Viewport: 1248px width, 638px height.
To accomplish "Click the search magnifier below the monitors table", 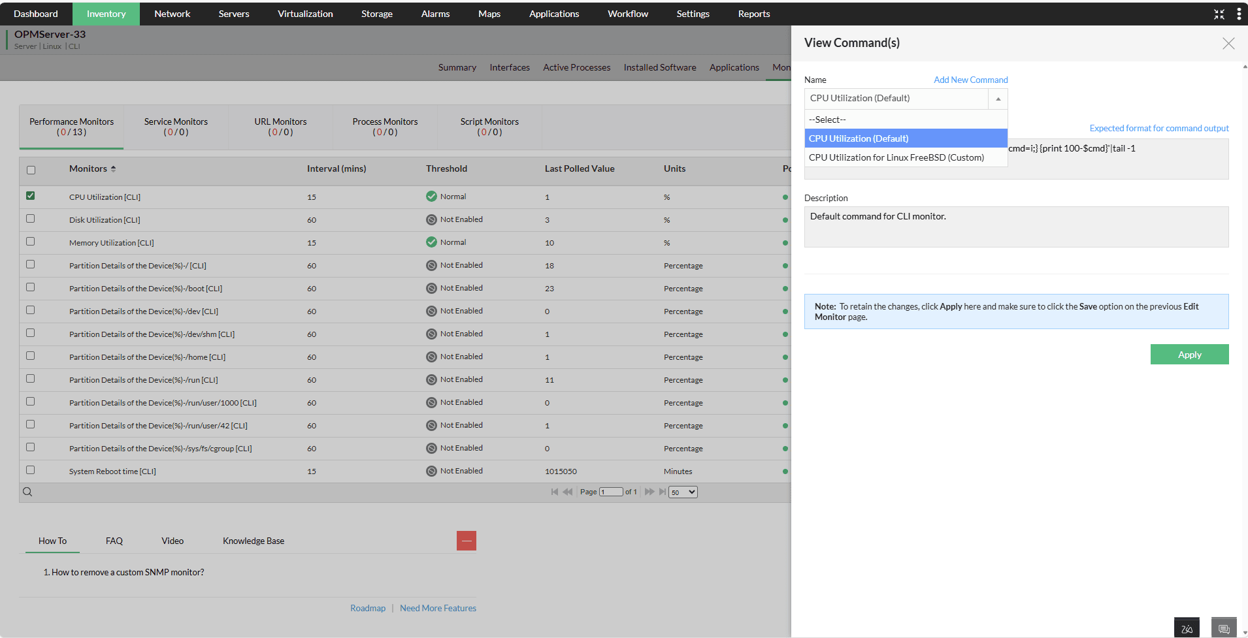I will pyautogui.click(x=27, y=492).
